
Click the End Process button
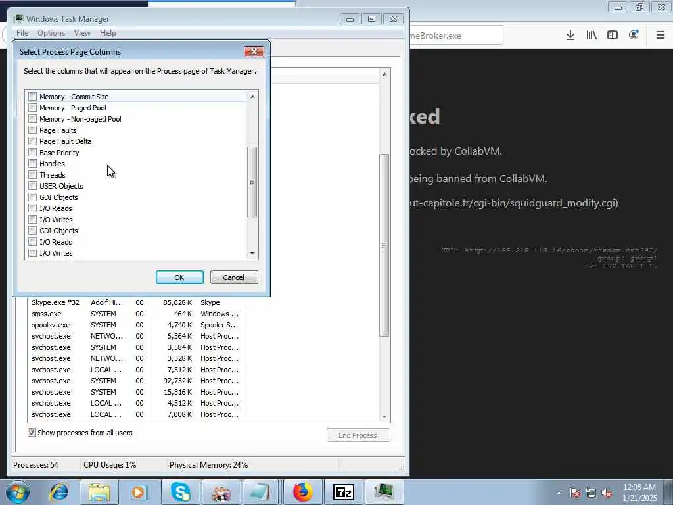(358, 435)
